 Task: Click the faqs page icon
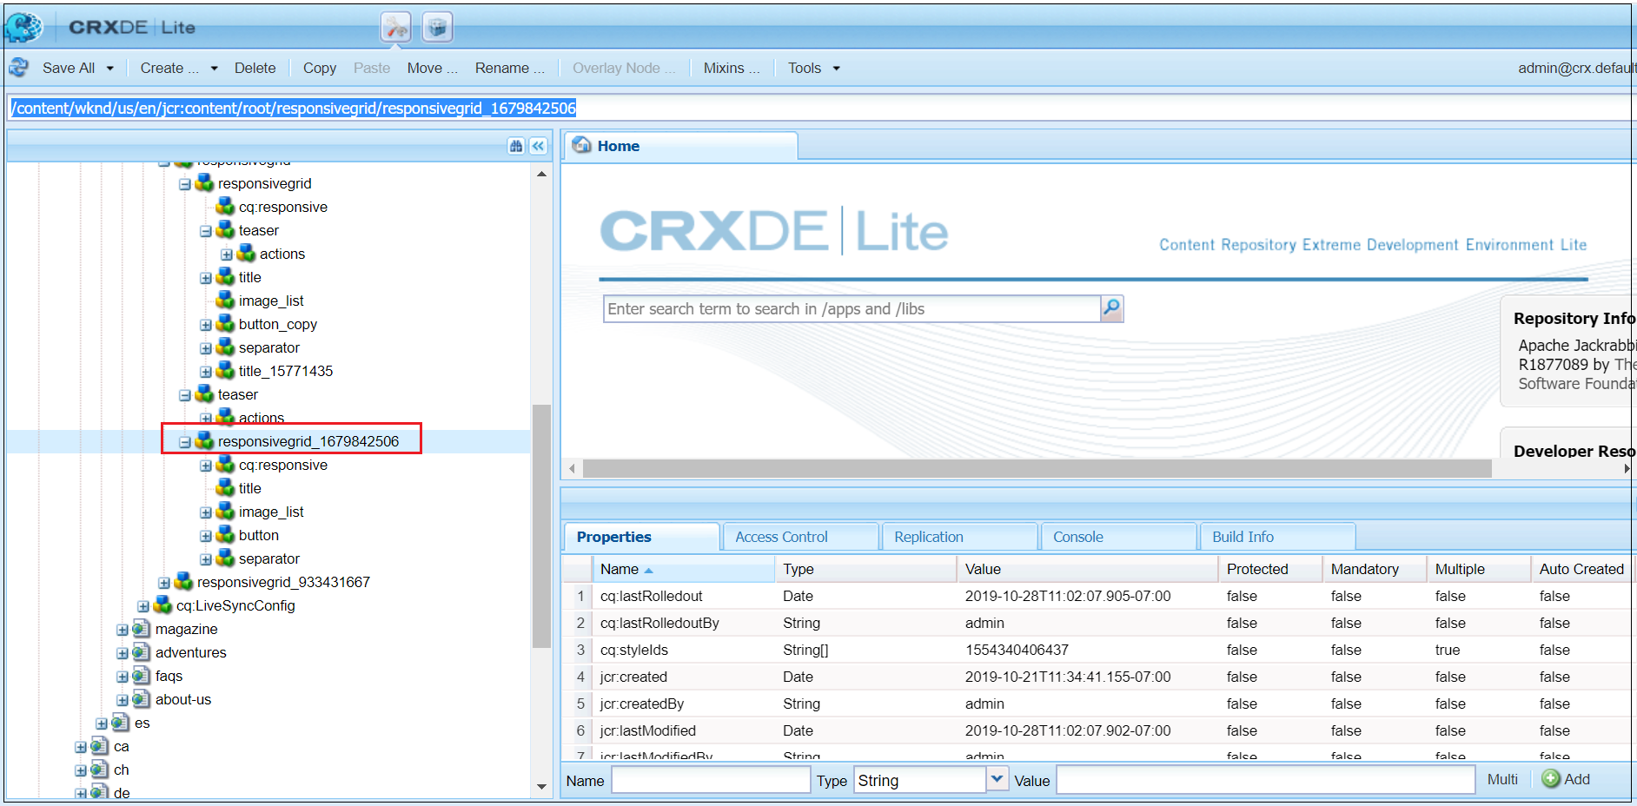click(x=142, y=675)
